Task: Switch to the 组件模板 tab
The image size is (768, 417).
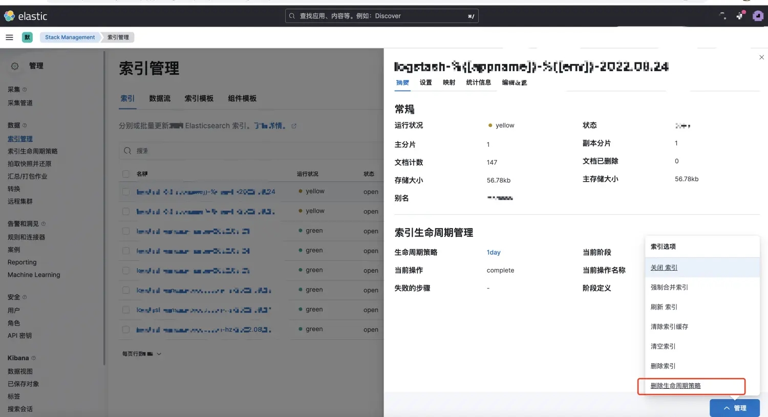Action: point(242,98)
